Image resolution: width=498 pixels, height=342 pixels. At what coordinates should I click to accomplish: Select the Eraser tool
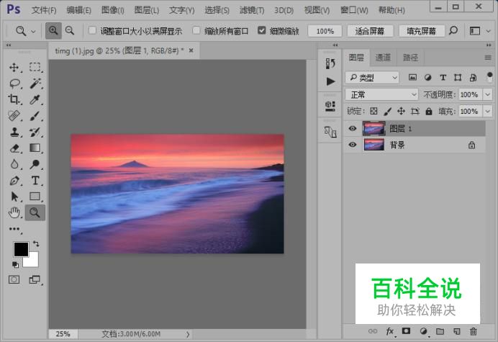point(14,148)
